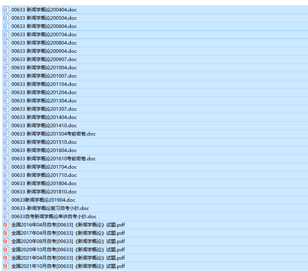
Task: Click the doc icon of 新闻学概论200907.doc
Action: click(x=6, y=59)
